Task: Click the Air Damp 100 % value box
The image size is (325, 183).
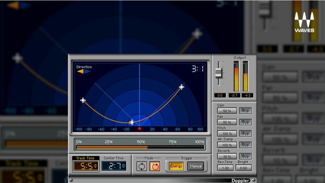Action: [227, 145]
